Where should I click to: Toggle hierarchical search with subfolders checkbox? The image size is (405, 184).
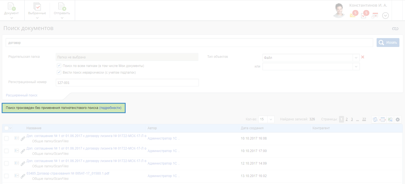pyautogui.click(x=59, y=73)
